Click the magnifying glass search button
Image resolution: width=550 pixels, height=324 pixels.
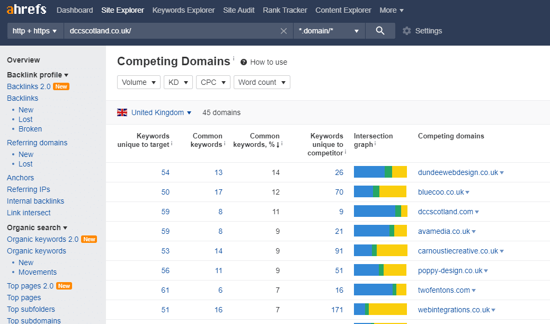pos(380,31)
